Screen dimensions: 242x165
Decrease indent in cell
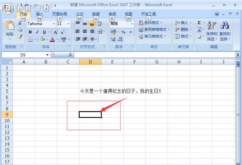(78, 39)
